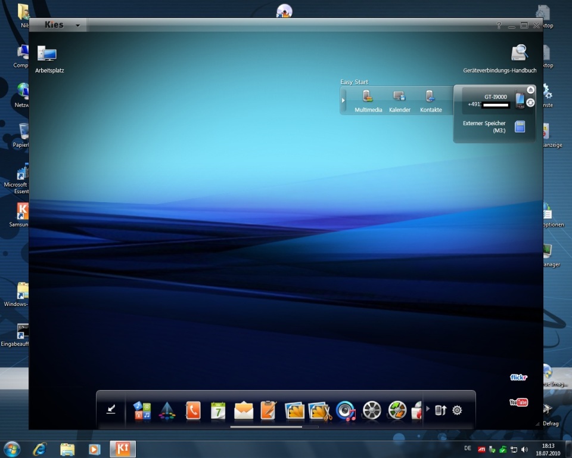Open Geräteverbindungs-Handbuch guide icon

click(519, 52)
